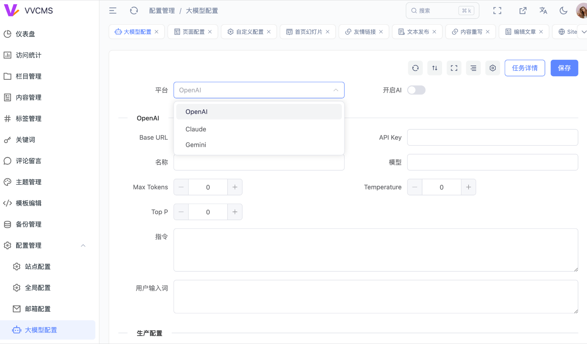
Task: Click the header refresh page icon
Action: [134, 11]
